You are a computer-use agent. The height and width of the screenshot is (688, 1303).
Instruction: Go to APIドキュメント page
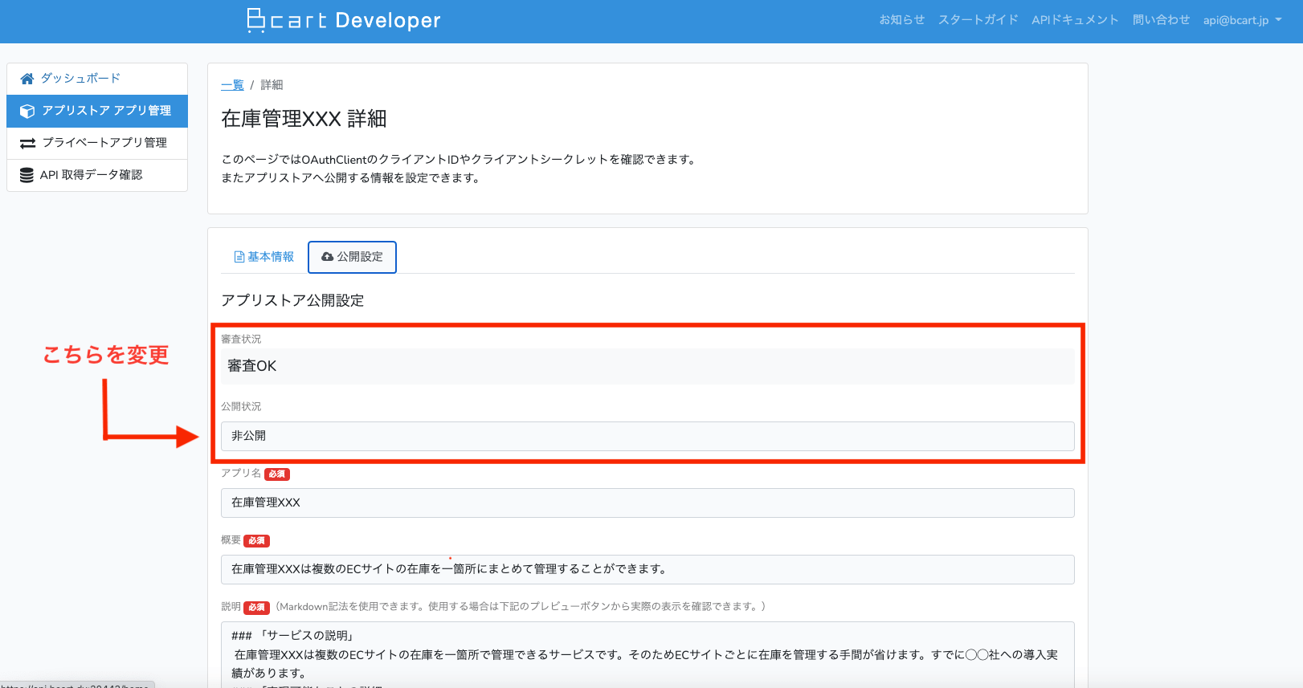click(x=1075, y=20)
